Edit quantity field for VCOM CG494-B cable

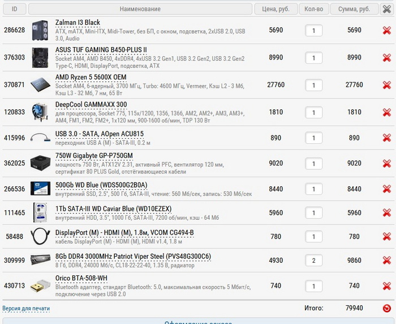tap(313, 237)
